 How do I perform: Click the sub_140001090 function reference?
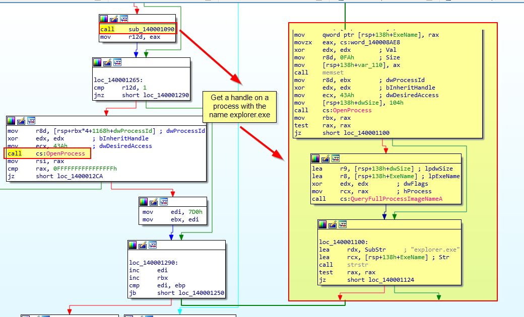pos(151,29)
